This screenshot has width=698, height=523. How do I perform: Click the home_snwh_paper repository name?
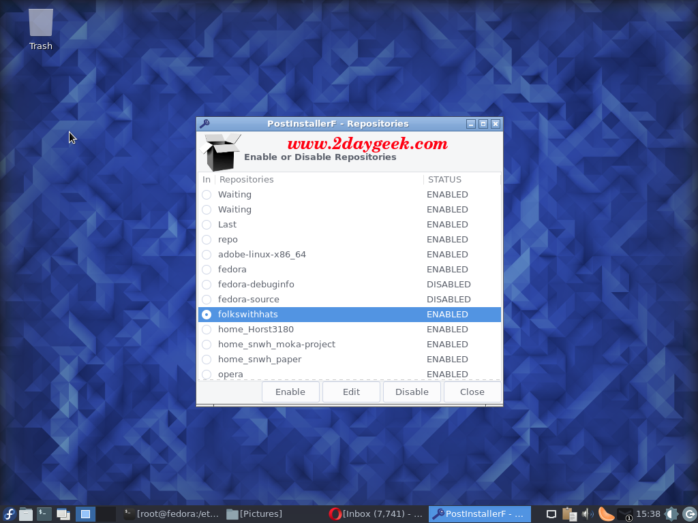tap(260, 360)
